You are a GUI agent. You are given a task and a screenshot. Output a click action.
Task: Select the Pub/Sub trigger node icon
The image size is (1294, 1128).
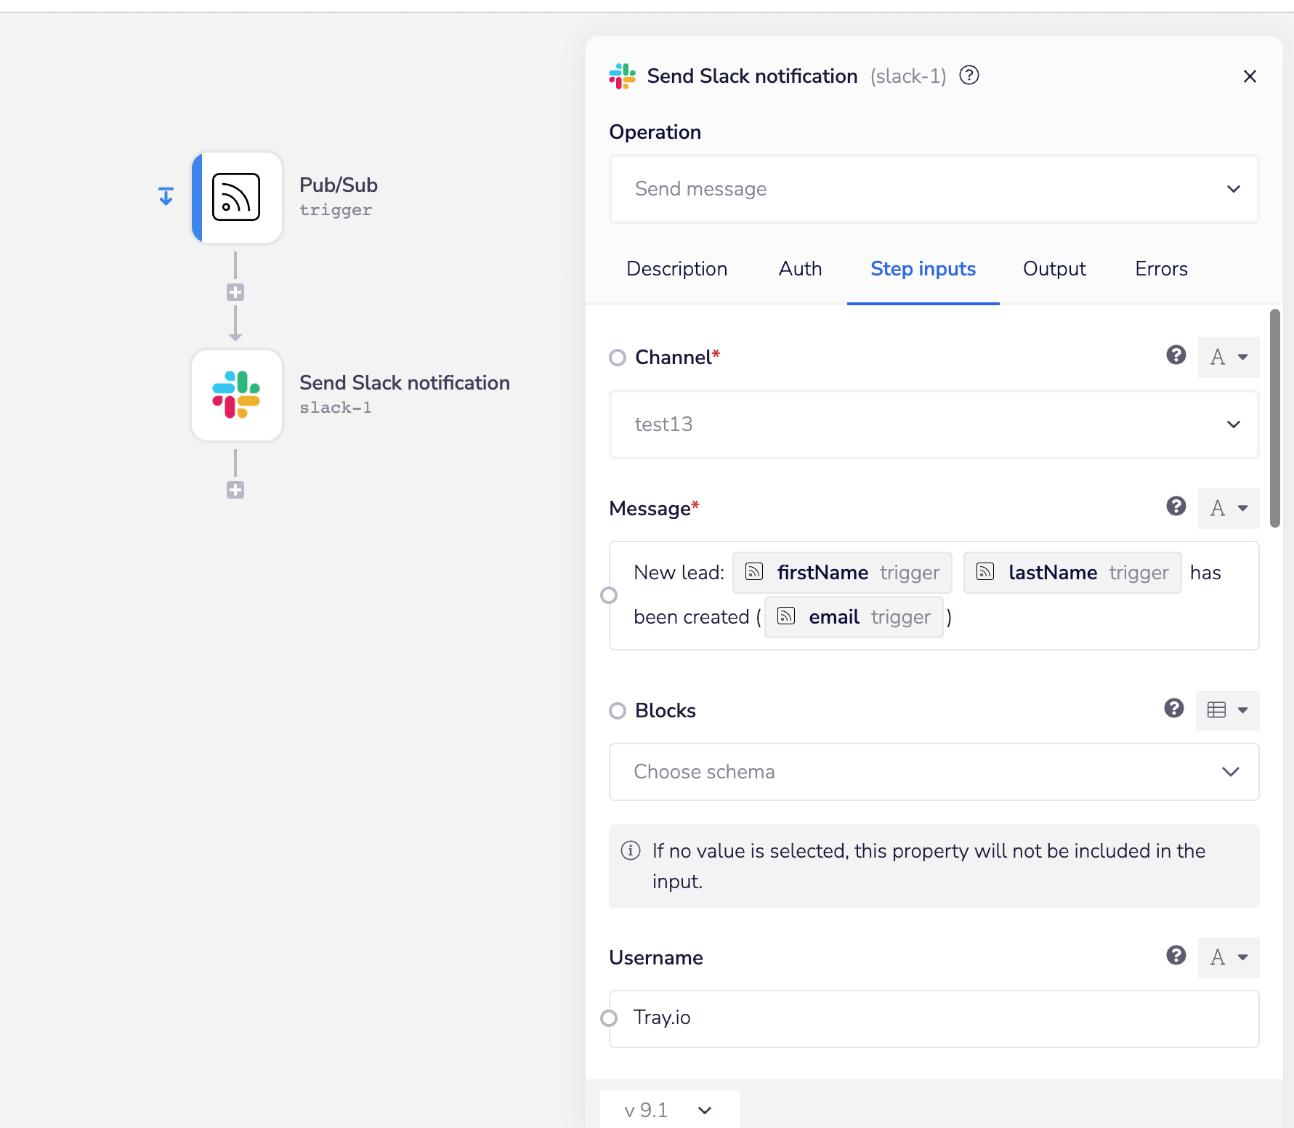[236, 197]
